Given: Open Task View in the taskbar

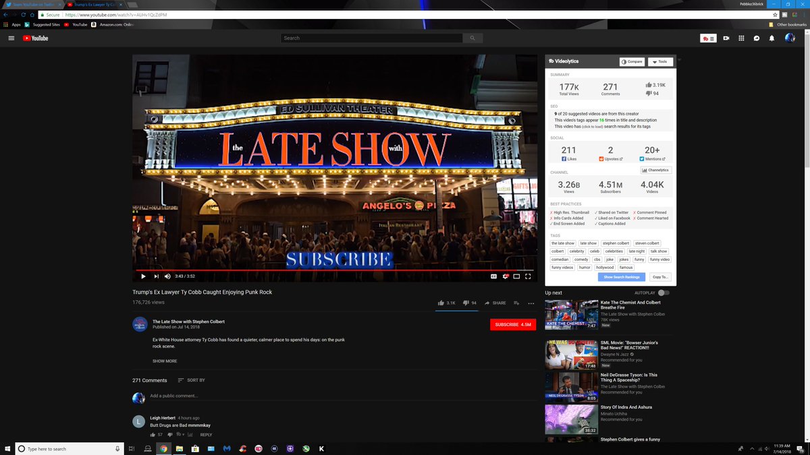Looking at the screenshot, I should pyautogui.click(x=132, y=448).
